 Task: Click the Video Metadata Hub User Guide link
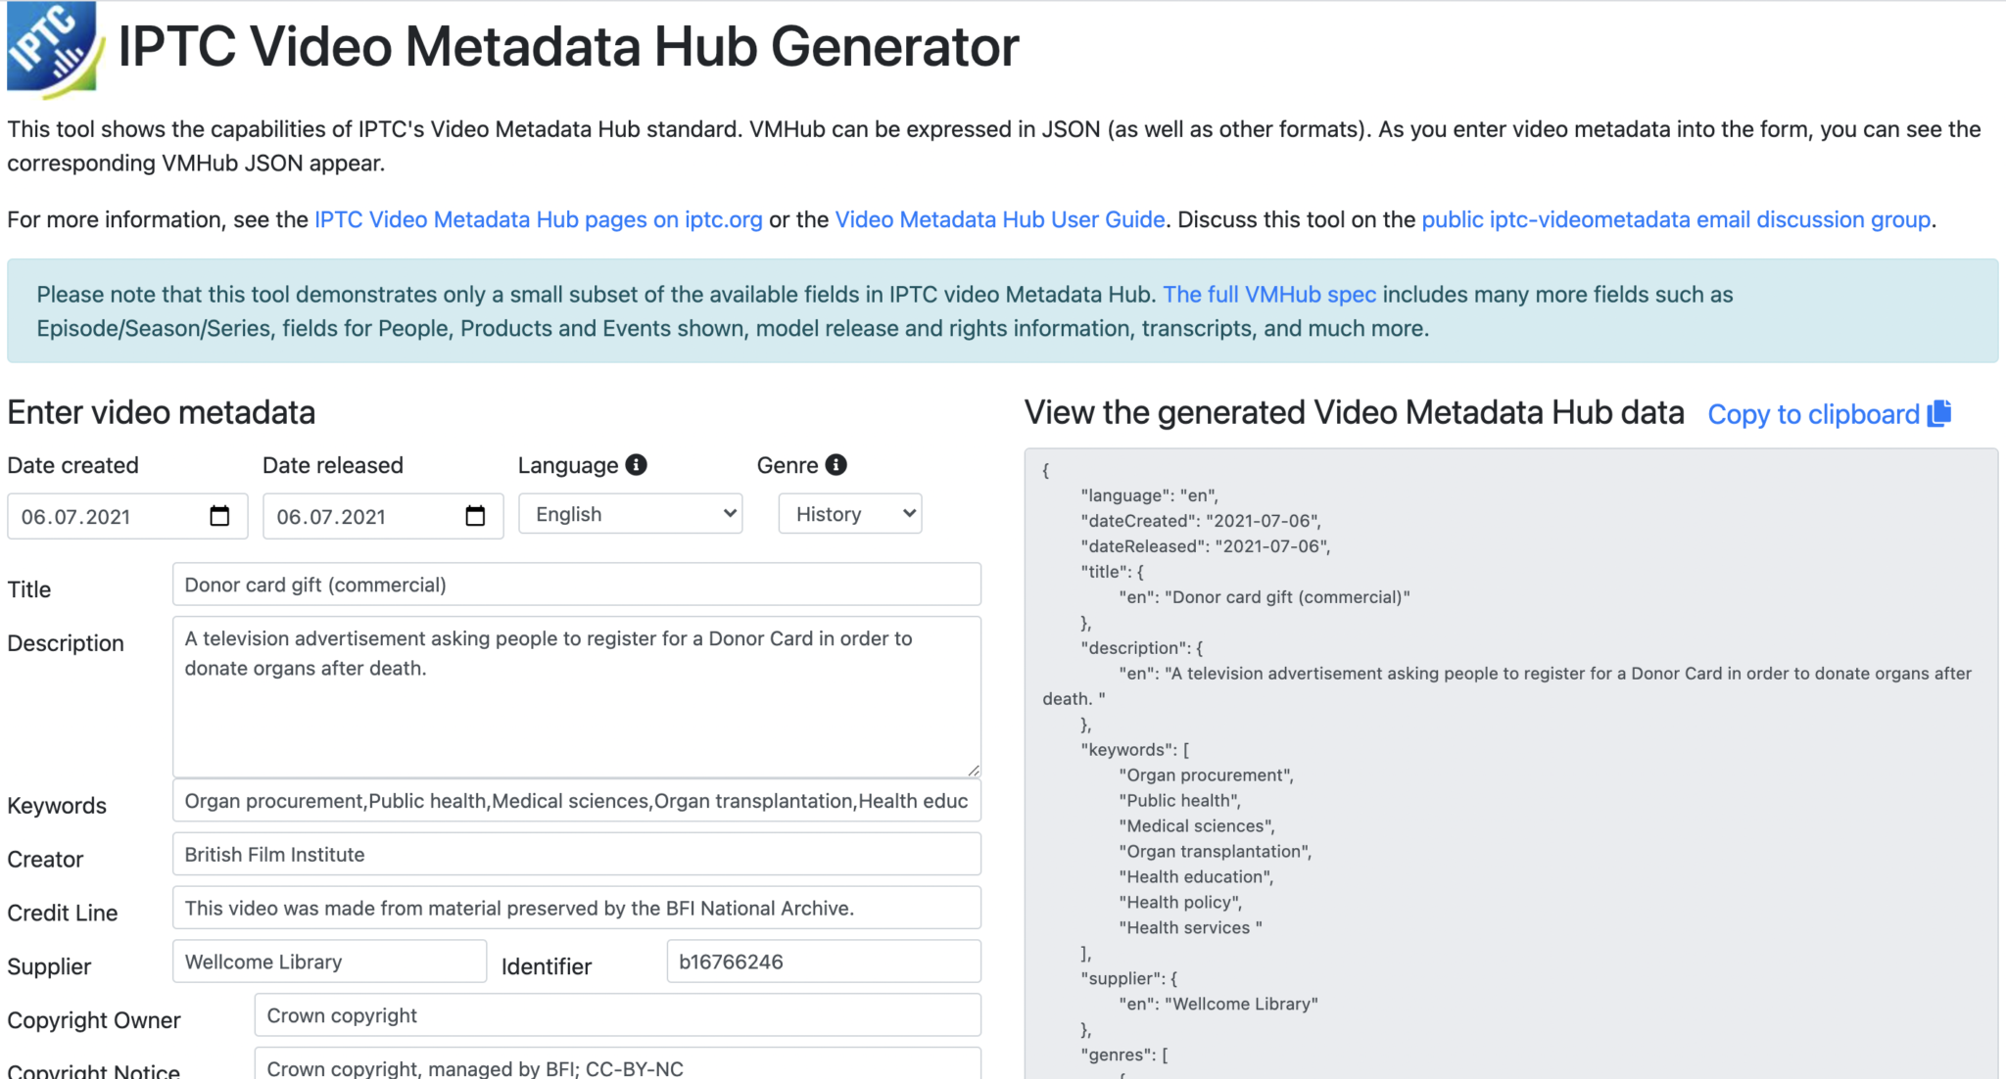[x=1001, y=218]
